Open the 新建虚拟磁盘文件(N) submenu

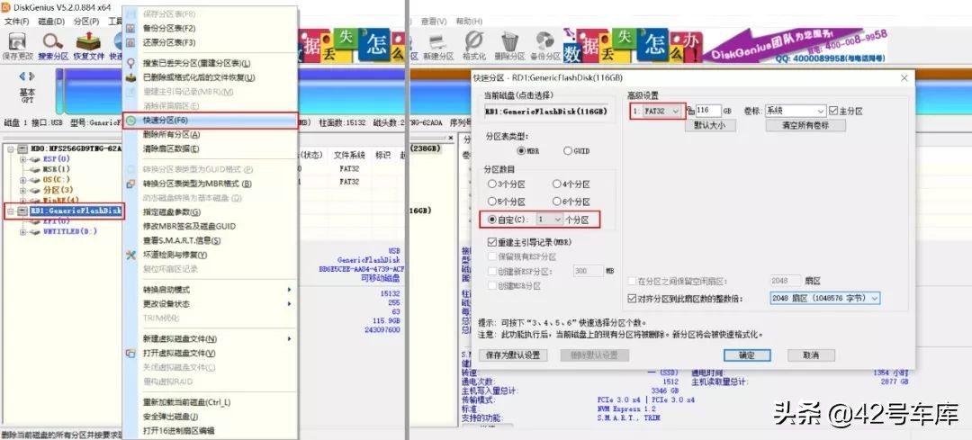(211, 339)
